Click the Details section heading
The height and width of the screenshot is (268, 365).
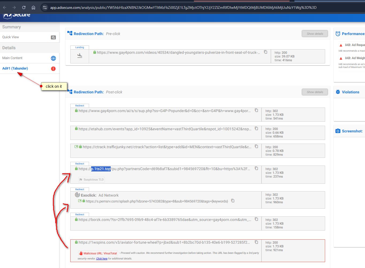click(x=9, y=48)
